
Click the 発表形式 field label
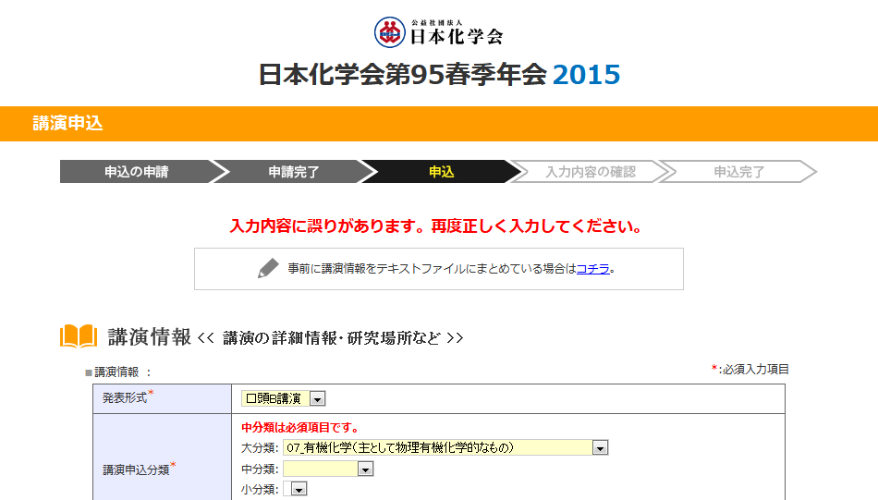124,397
